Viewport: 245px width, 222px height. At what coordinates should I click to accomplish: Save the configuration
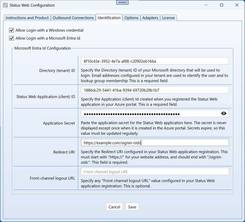coord(132,207)
